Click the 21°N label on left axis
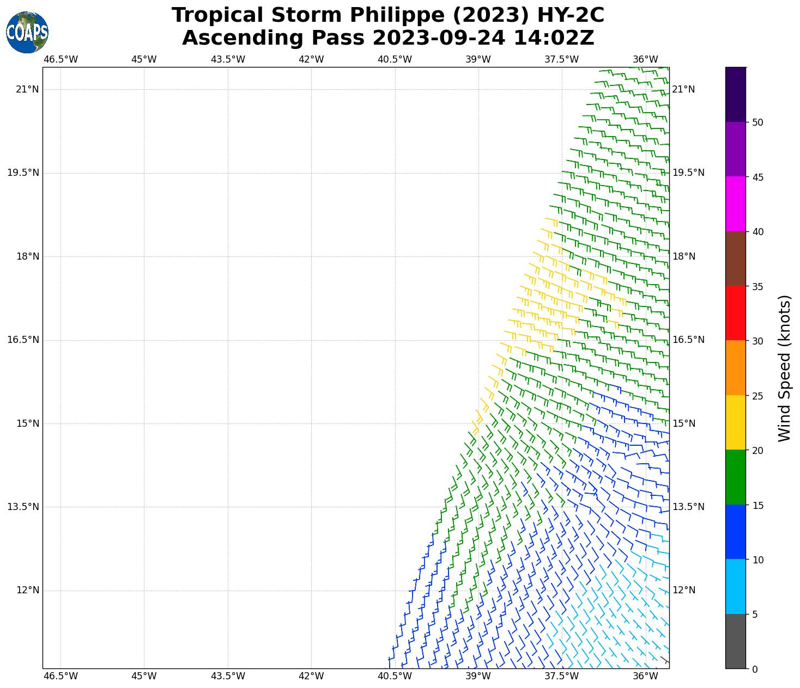The height and width of the screenshot is (688, 800). [x=27, y=89]
